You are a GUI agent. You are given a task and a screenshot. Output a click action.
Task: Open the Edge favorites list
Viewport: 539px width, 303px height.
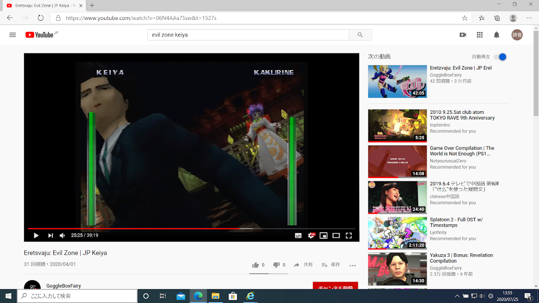point(482,18)
